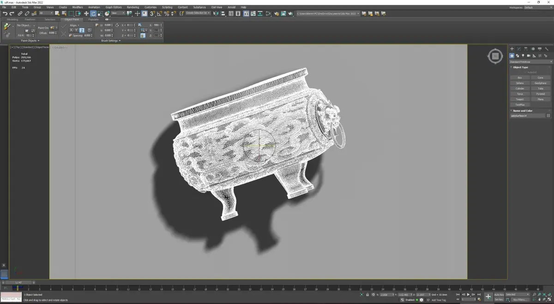Activate Select and Uniform Scale tool
Viewport: 554px width, 304px height.
(100, 13)
